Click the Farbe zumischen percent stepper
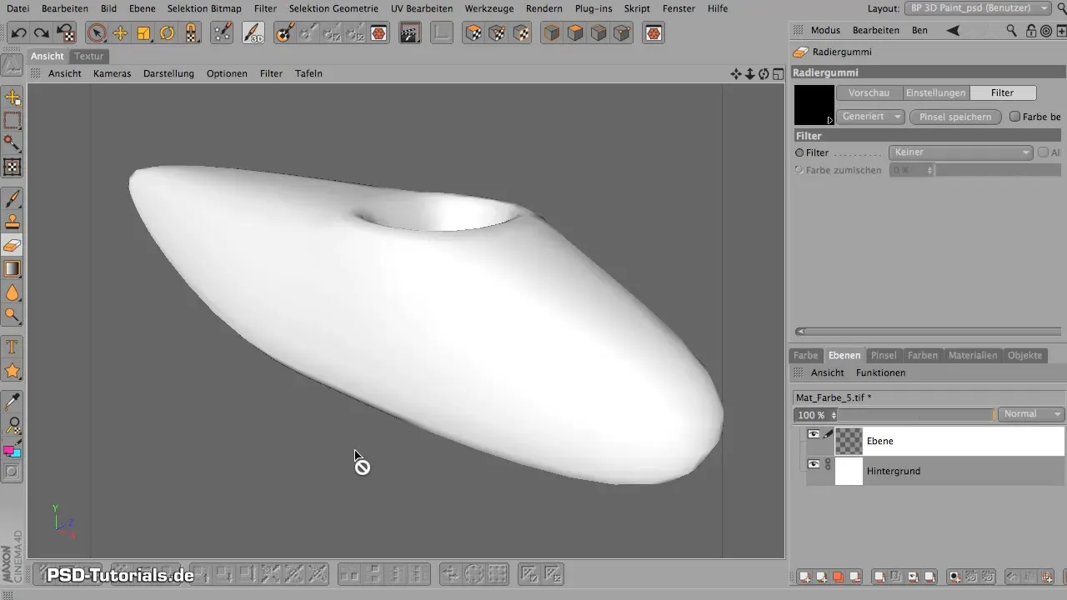Image resolution: width=1067 pixels, height=600 pixels. click(929, 170)
